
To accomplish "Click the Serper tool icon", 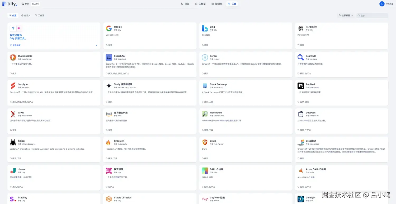I will [205, 58].
